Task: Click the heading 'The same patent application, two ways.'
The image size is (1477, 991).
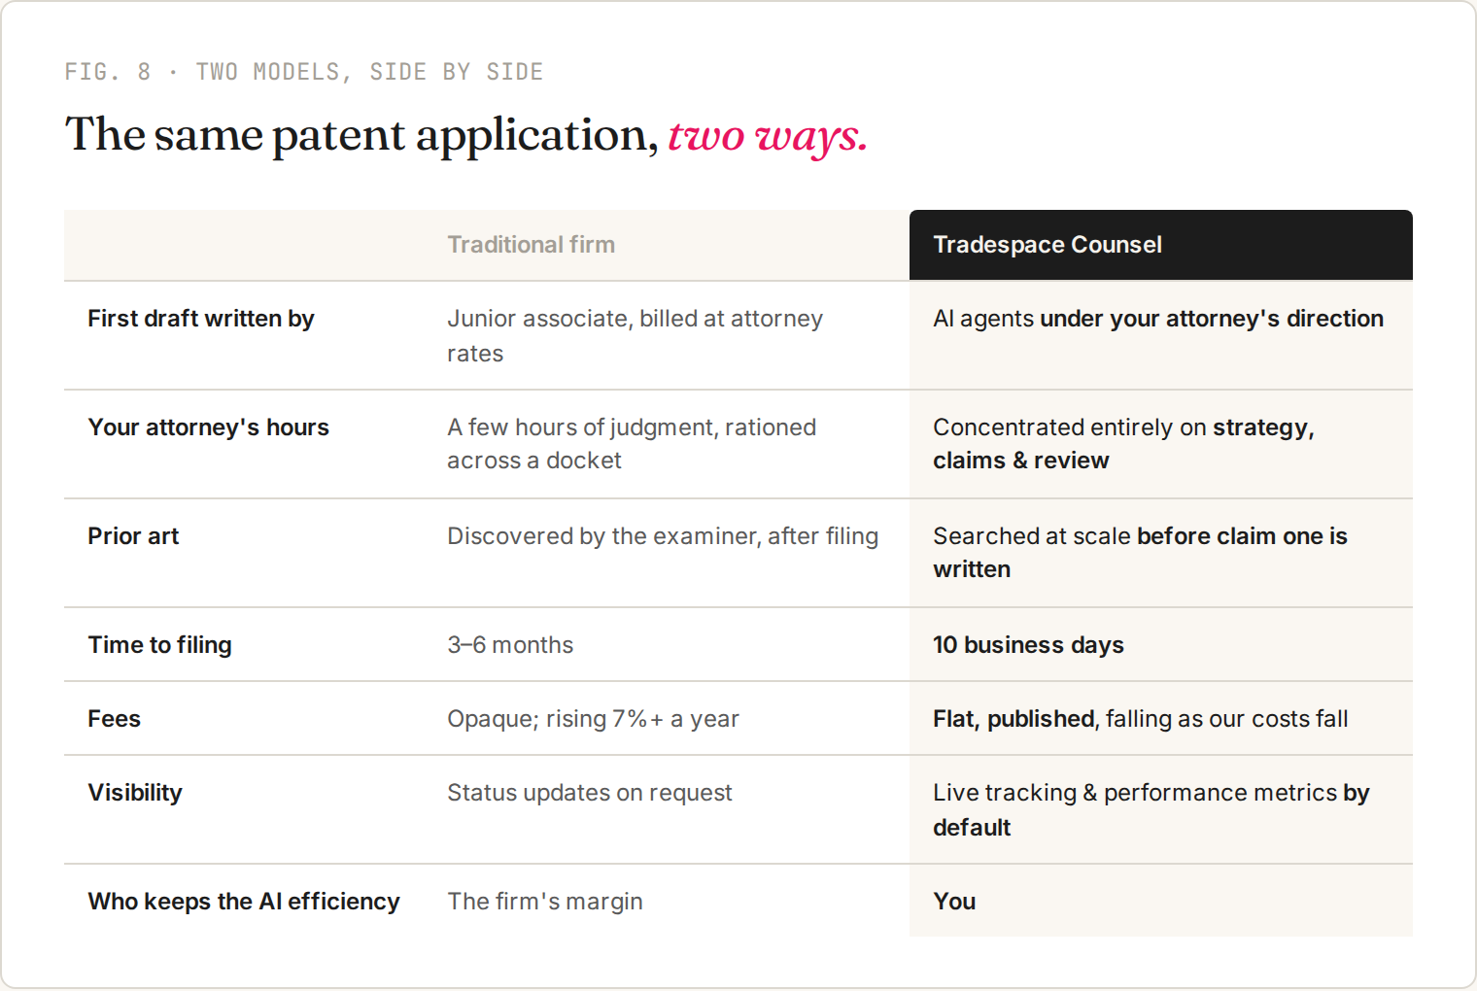Action: click(x=466, y=134)
